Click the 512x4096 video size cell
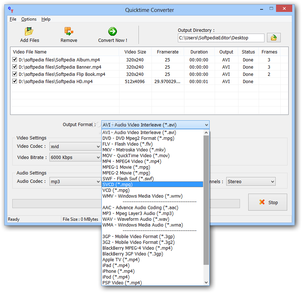302x293 pixels. 135,82
